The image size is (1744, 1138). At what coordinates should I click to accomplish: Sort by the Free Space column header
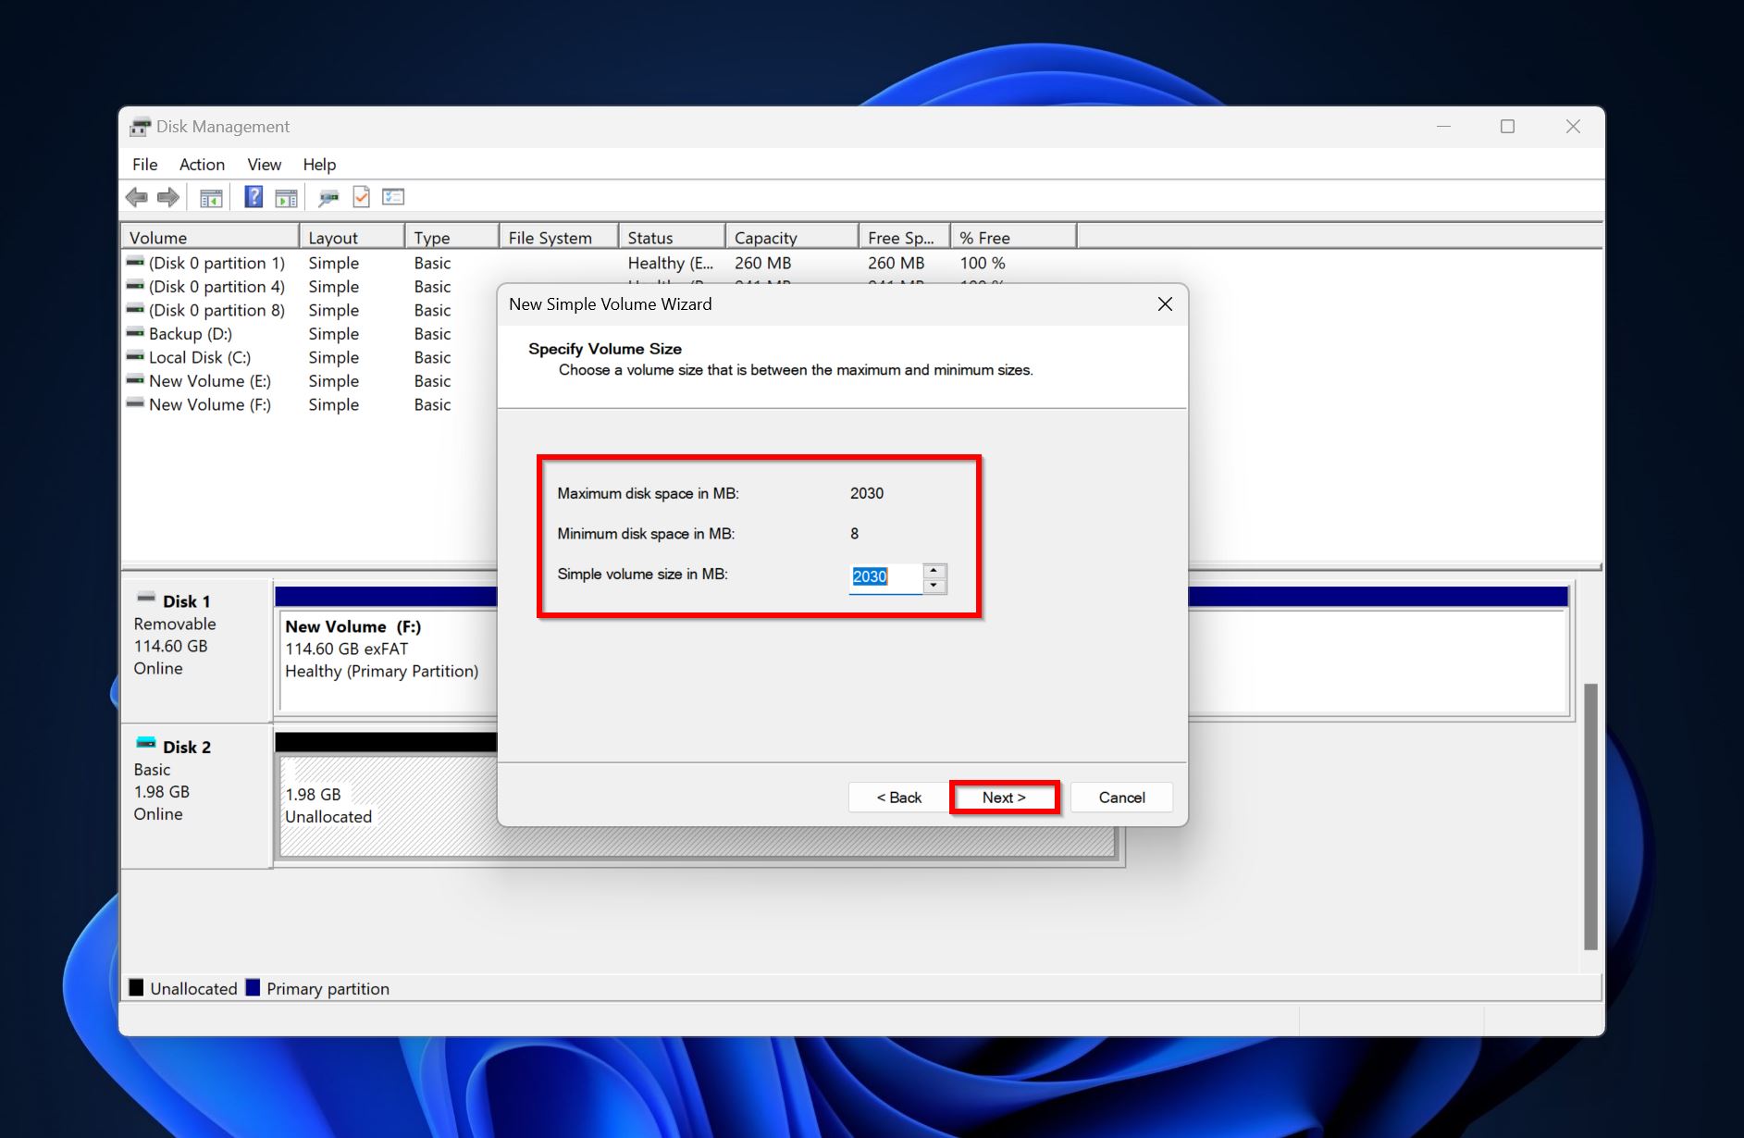(x=905, y=238)
